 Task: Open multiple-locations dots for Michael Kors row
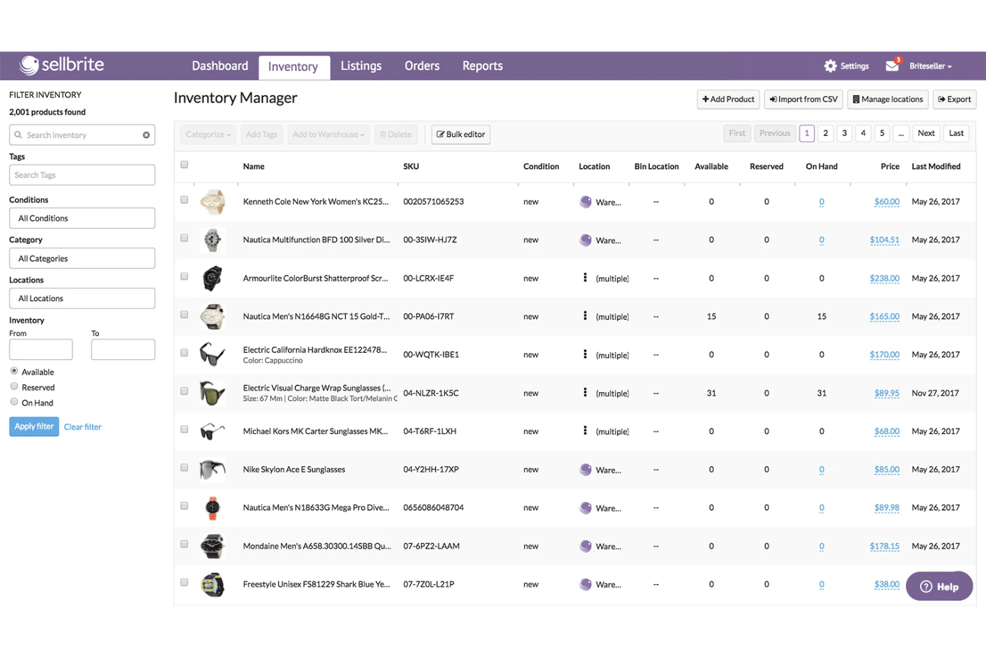[585, 430]
